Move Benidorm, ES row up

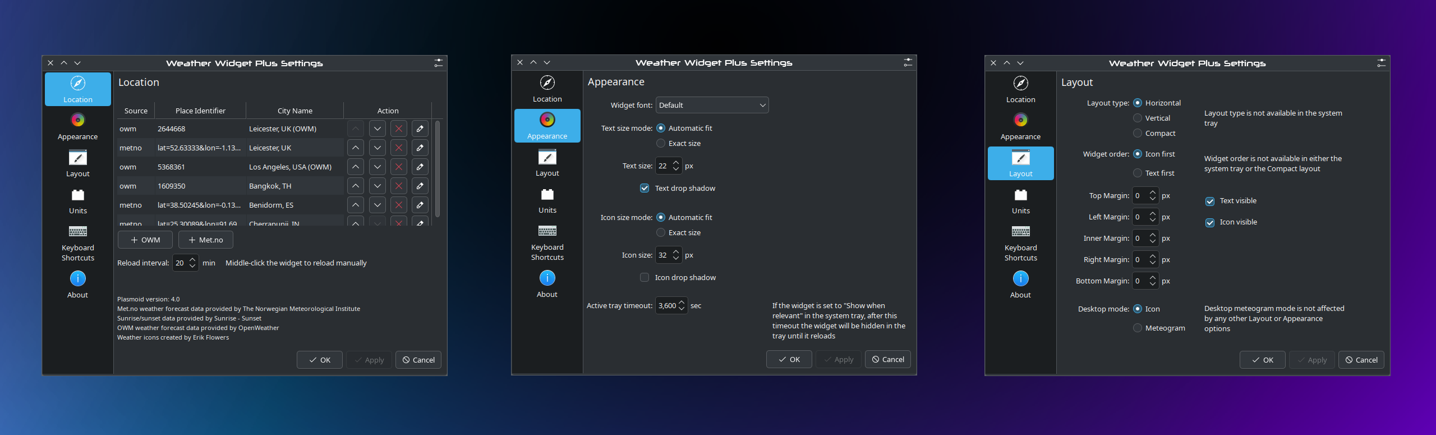click(x=356, y=205)
